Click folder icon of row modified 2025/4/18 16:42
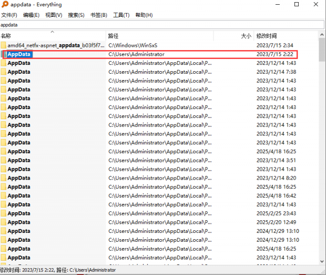Screen dimensions: 326x275 tap(4, 195)
